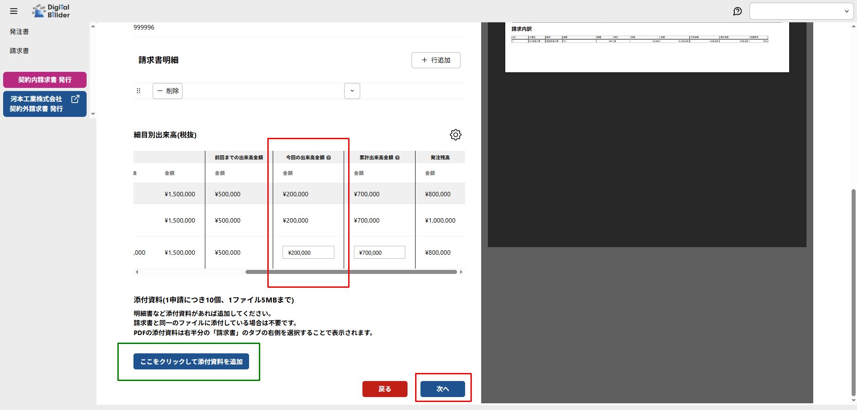Open the hamburger navigation menu
857x410 pixels.
coord(14,11)
